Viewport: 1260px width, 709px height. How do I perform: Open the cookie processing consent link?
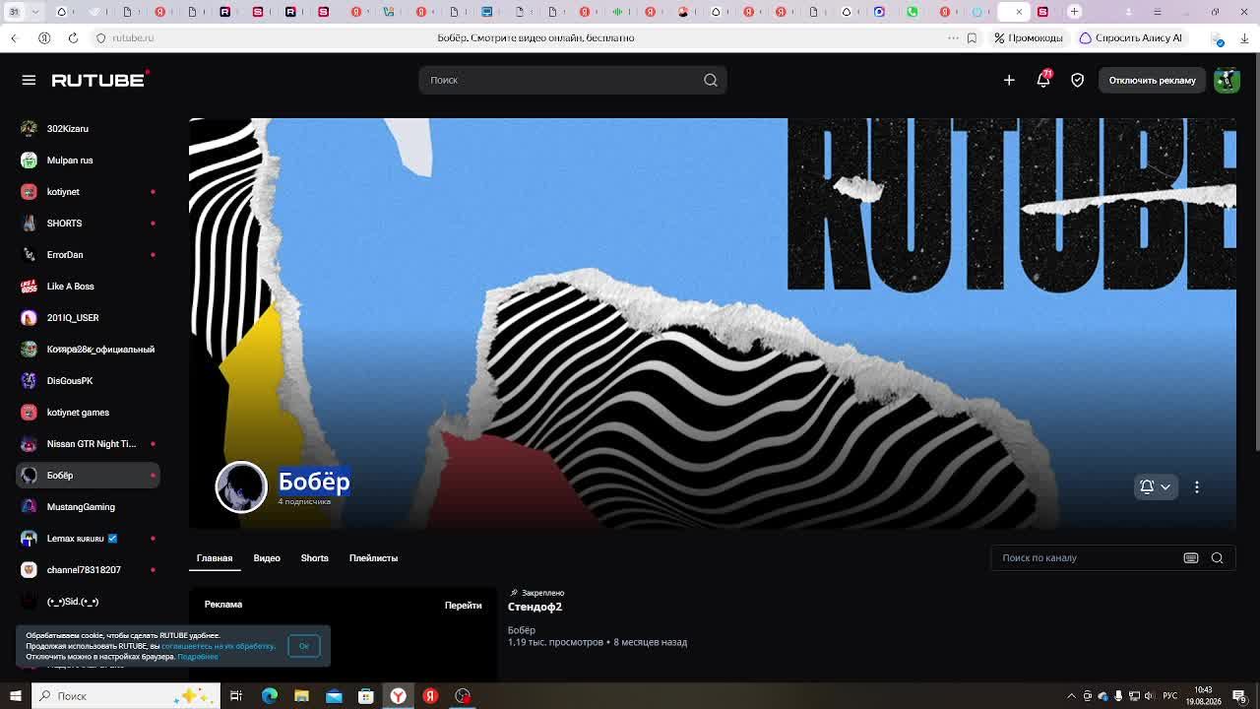tap(219, 646)
